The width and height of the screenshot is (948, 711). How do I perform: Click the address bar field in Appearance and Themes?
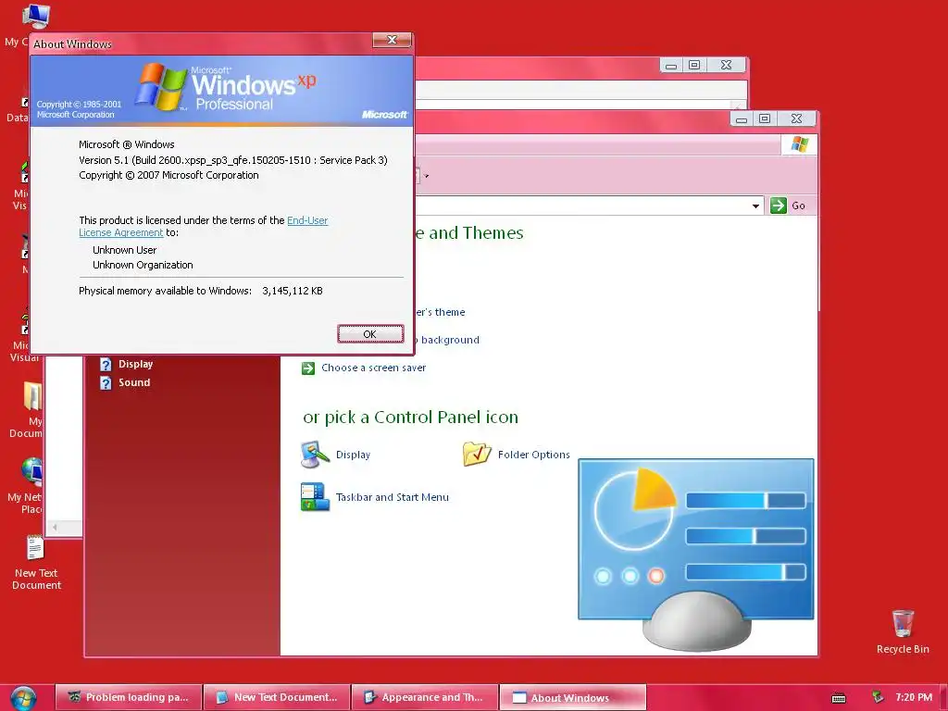click(580, 206)
